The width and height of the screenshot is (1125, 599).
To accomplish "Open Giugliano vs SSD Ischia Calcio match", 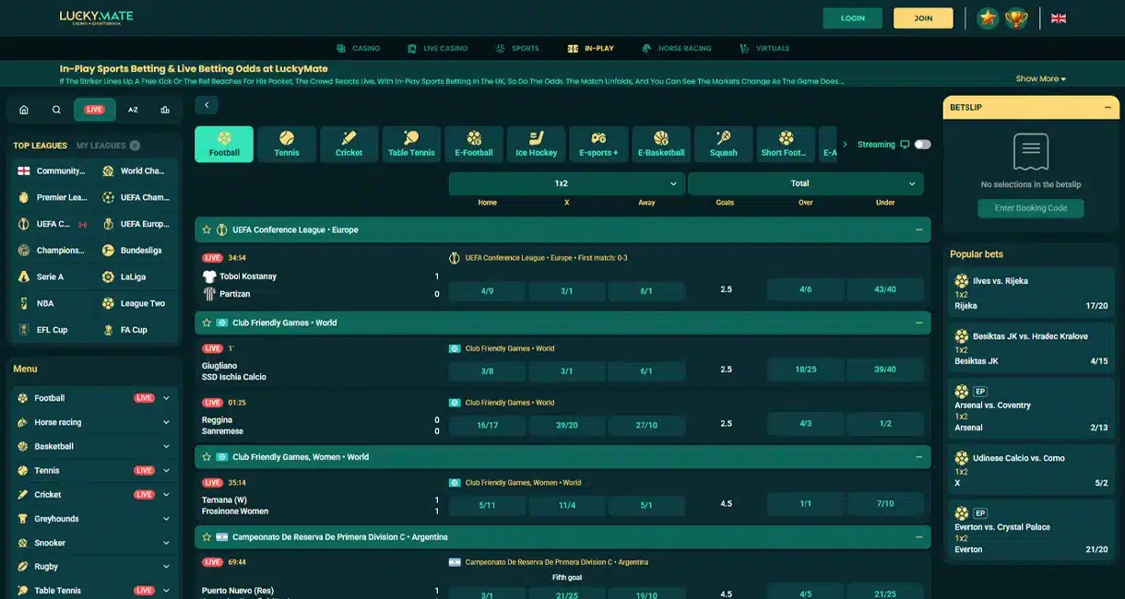I will coord(234,371).
